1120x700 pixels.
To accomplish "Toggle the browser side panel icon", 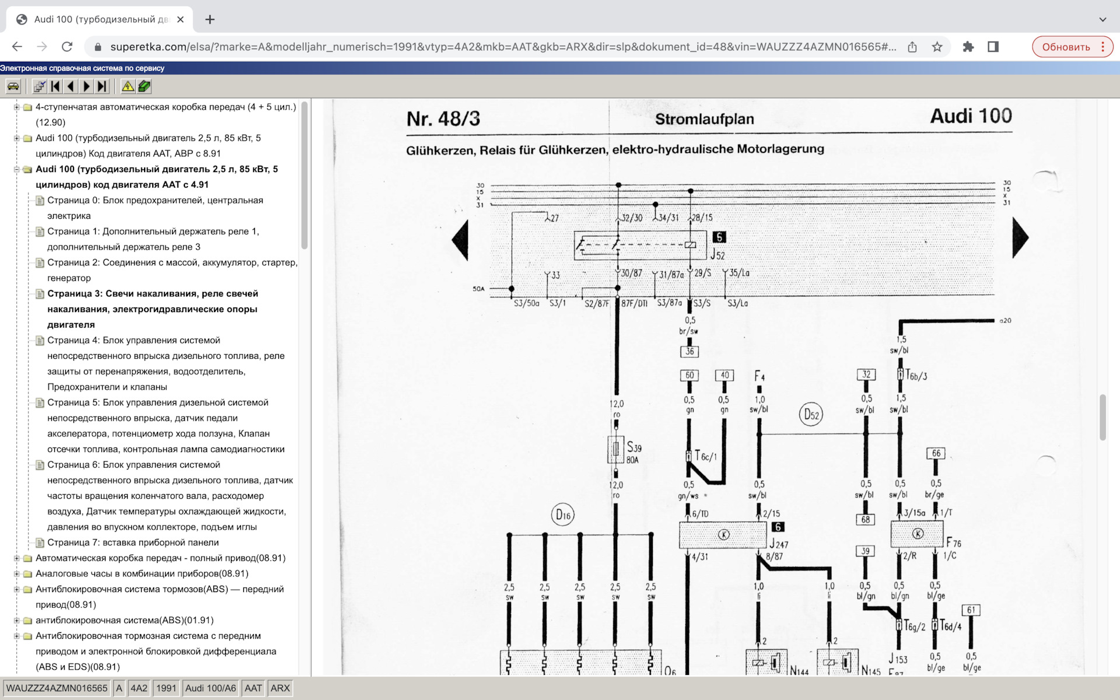I will (x=993, y=47).
